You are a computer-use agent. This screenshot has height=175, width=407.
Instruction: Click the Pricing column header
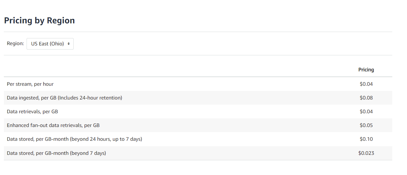pos(366,70)
